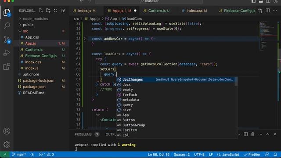Image resolution: width=281 pixels, height=158 pixels.
Task: Click the loadCars breadcrumb segment
Action: click(x=132, y=18)
